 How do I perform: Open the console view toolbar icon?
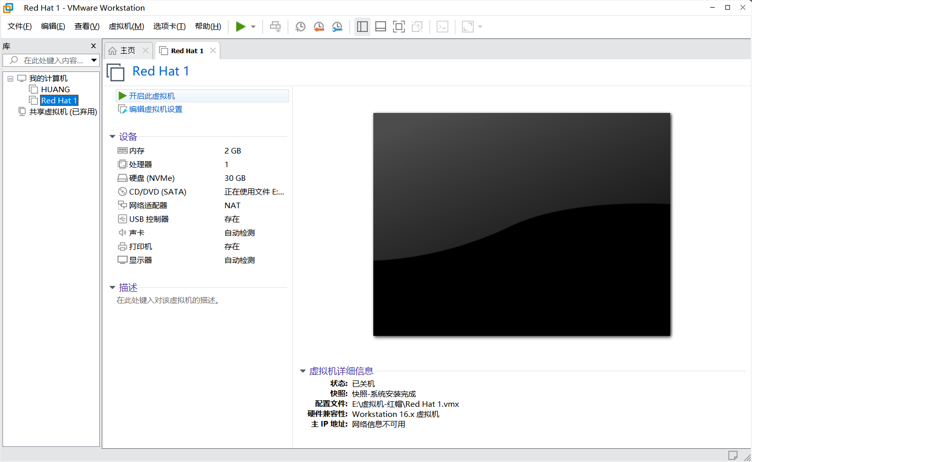442,27
